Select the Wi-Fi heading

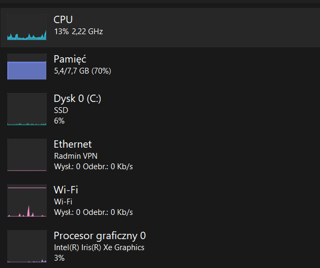tap(66, 190)
